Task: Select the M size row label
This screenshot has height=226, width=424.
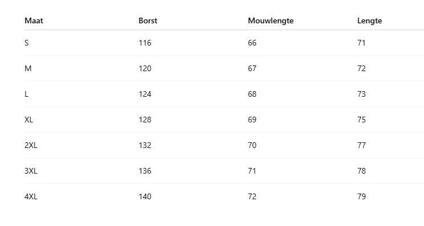Action: (x=28, y=68)
